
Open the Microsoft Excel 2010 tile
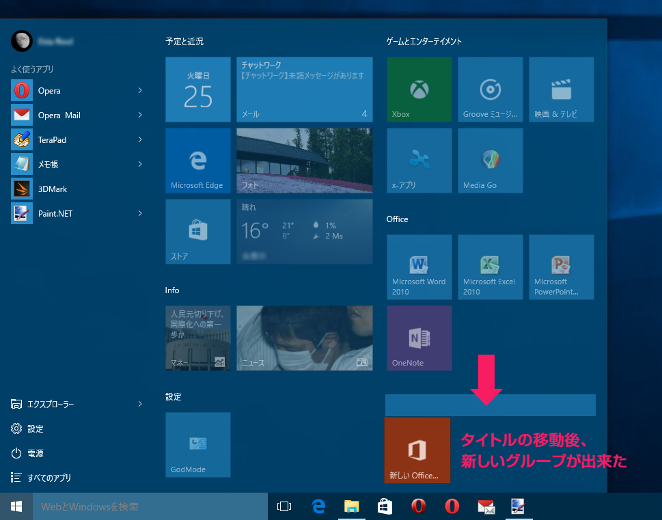(x=490, y=267)
